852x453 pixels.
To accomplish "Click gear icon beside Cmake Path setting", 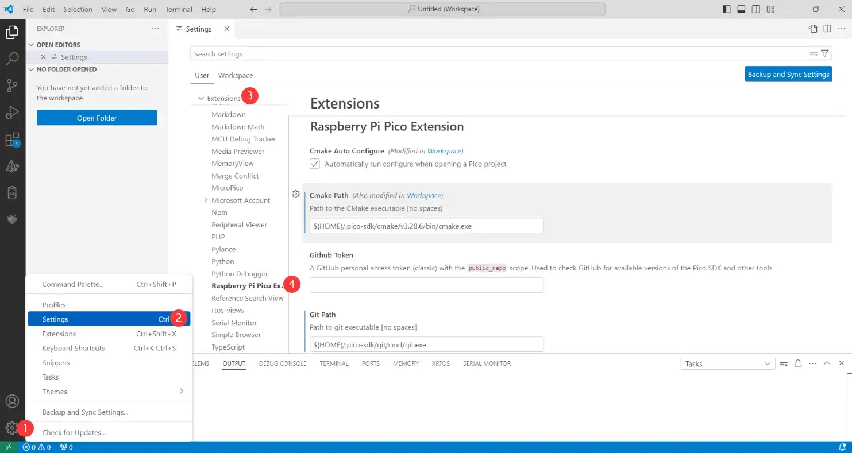I will pos(295,194).
